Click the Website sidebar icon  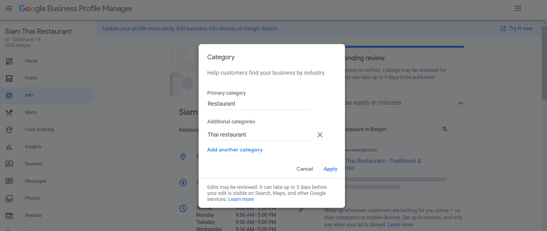[x=9, y=216]
